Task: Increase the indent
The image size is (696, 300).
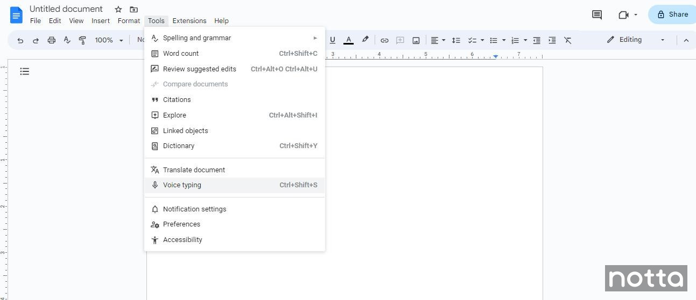Action: [552, 40]
